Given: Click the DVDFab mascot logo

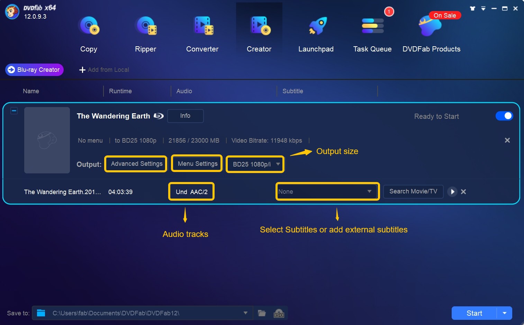Looking at the screenshot, I should (12, 12).
